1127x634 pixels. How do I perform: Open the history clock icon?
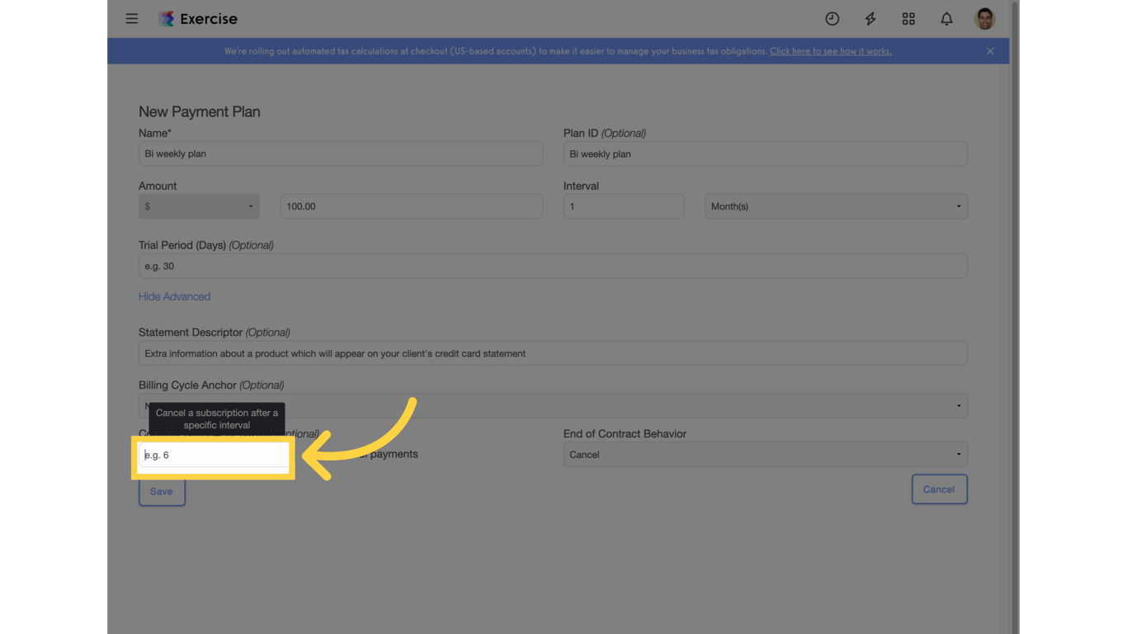pyautogui.click(x=832, y=18)
